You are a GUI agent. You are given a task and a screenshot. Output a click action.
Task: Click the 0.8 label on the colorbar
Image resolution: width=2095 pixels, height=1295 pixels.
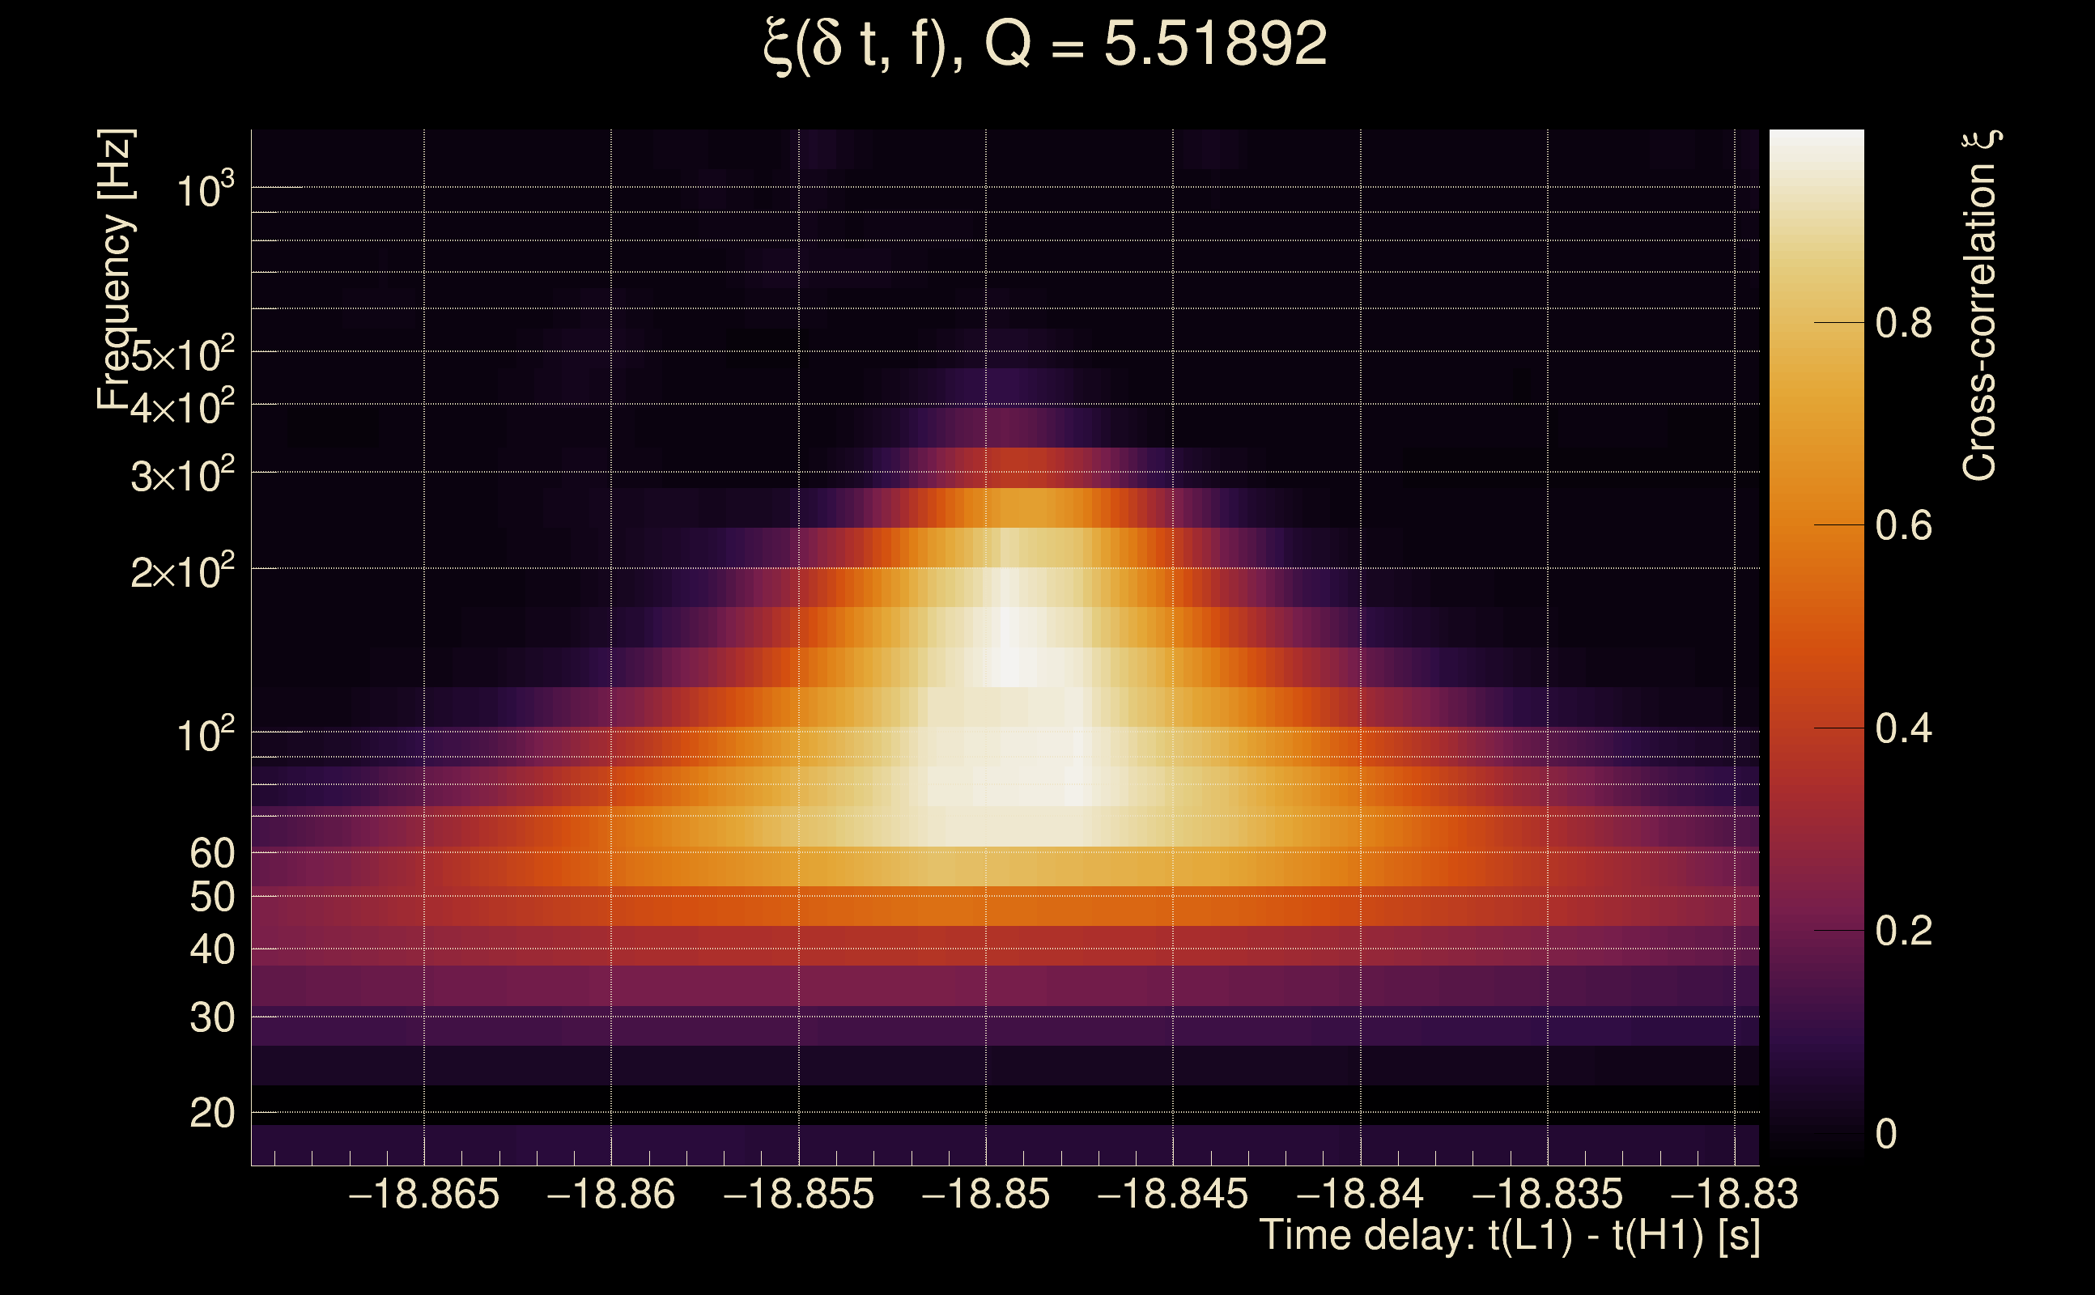click(1903, 324)
